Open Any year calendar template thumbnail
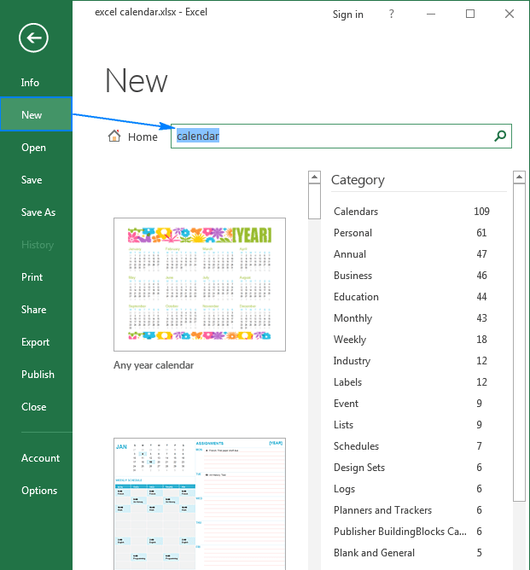Image resolution: width=530 pixels, height=570 pixels. 200,284
